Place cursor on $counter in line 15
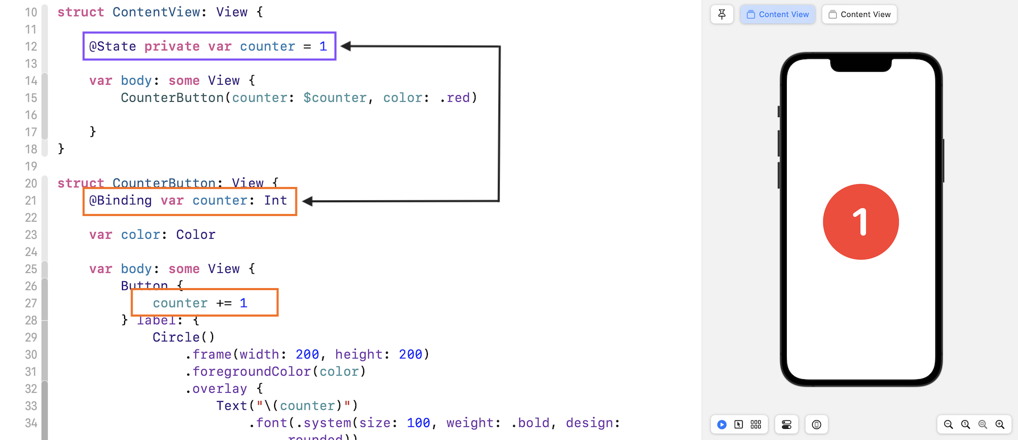Viewport: 1018px width, 440px height. tap(335, 98)
